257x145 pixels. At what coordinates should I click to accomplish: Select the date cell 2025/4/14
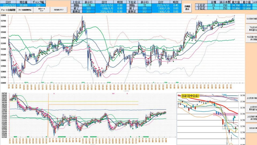coord(8,5)
